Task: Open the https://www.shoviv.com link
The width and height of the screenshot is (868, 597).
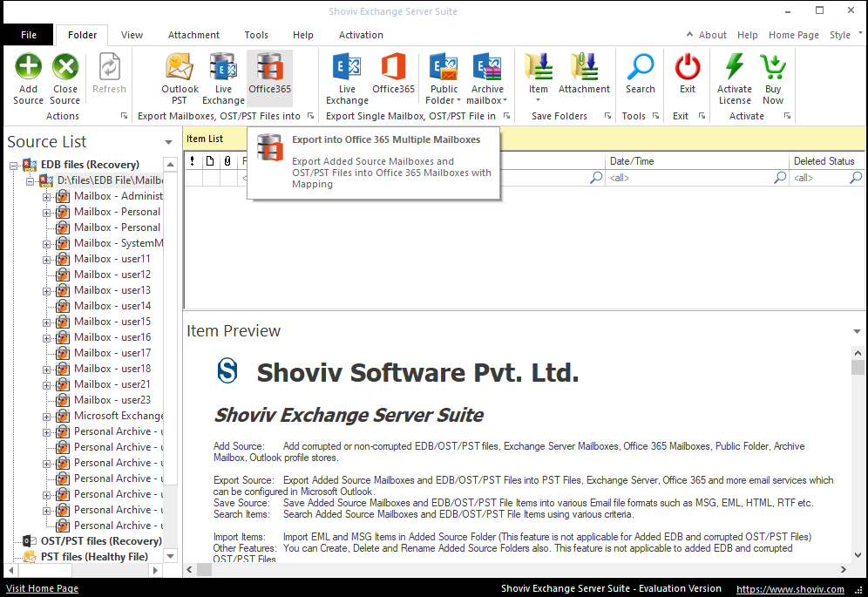Action: coord(790,588)
